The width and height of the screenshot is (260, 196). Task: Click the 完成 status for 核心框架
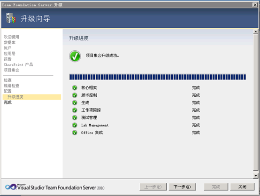pyautogui.click(x=196, y=88)
